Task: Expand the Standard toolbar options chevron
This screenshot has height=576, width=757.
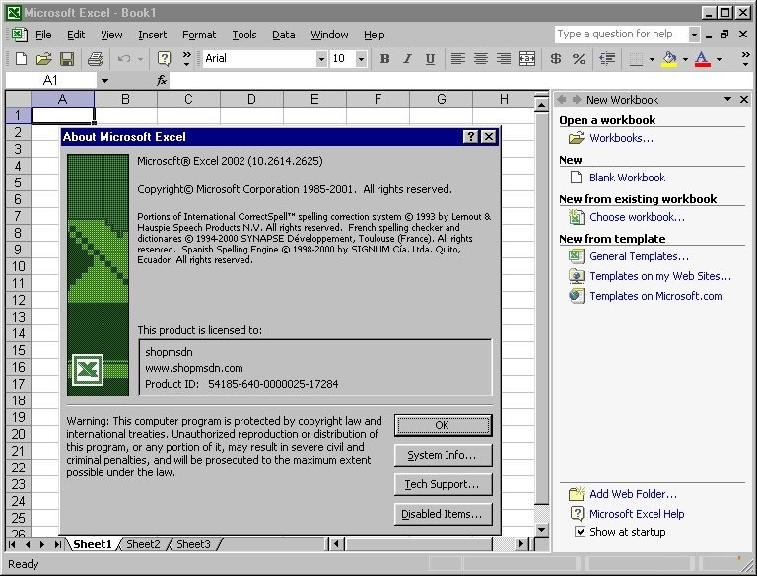Action: (x=187, y=59)
